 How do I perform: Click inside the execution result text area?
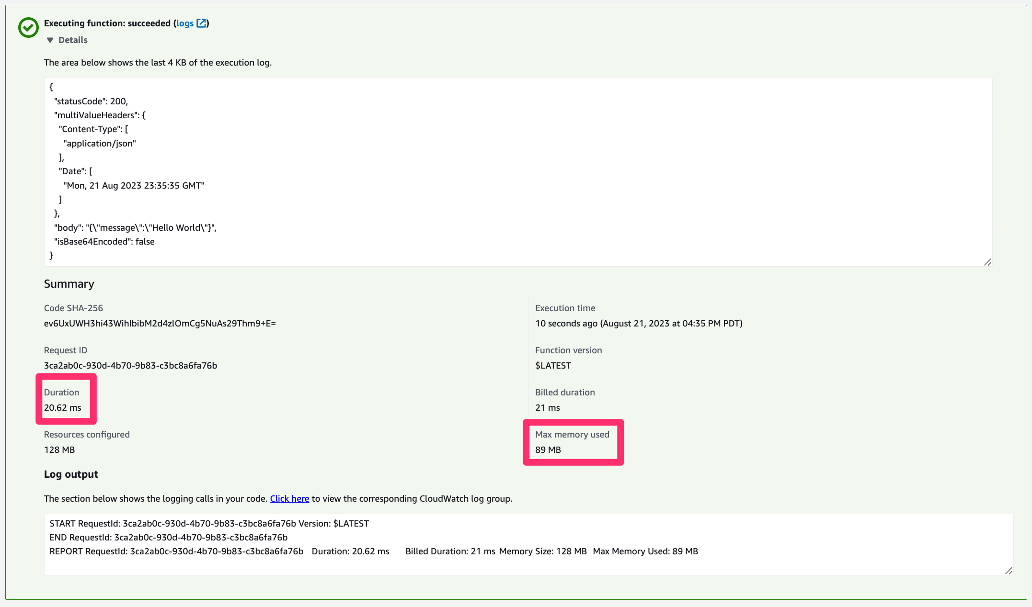(518, 171)
